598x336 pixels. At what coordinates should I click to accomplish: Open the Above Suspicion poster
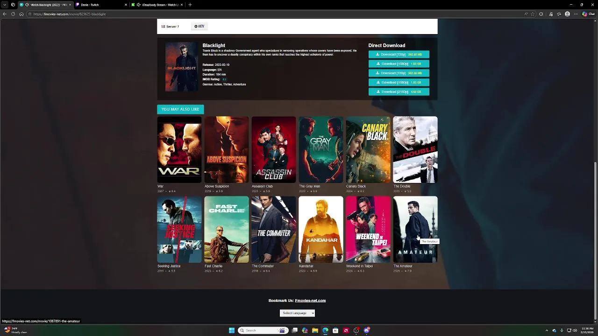(x=227, y=150)
